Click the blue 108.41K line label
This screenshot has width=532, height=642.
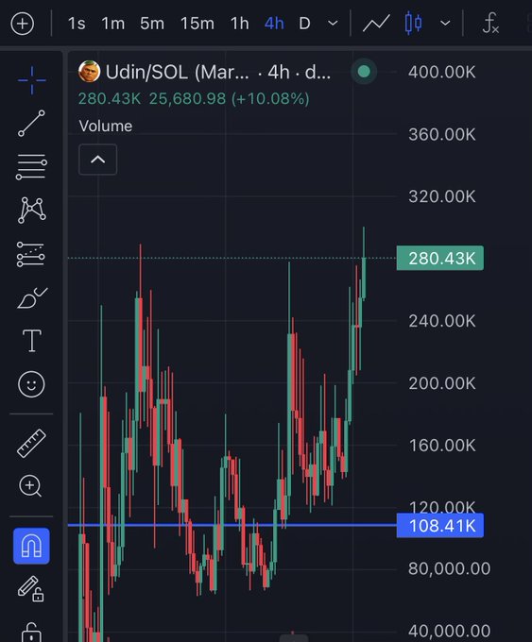click(x=440, y=525)
